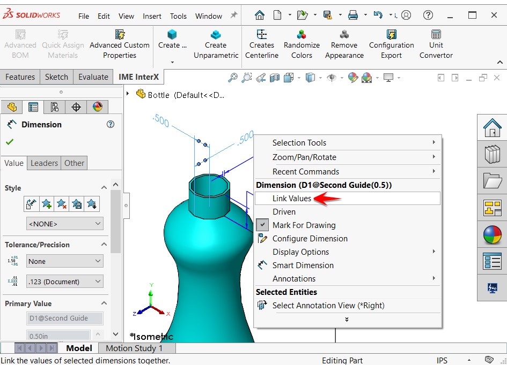Viewport: 507px width, 365px height.
Task: Switch to PropertyManager tab
Action: coord(33,107)
